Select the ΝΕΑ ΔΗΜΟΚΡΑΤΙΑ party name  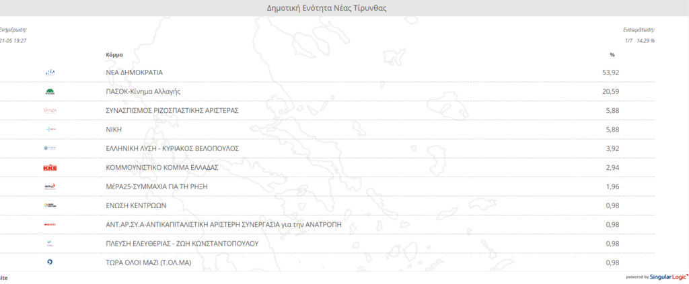[134, 73]
